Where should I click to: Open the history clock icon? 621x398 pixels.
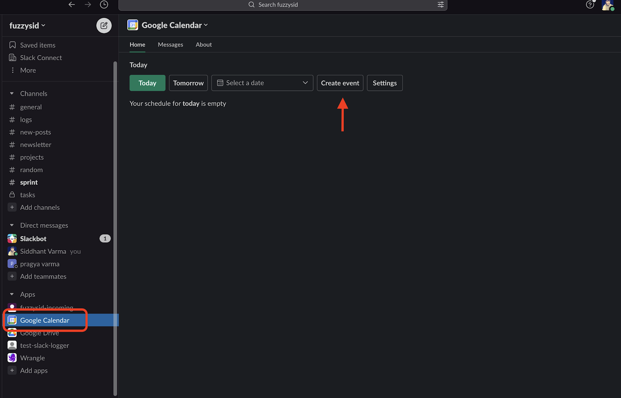[104, 5]
